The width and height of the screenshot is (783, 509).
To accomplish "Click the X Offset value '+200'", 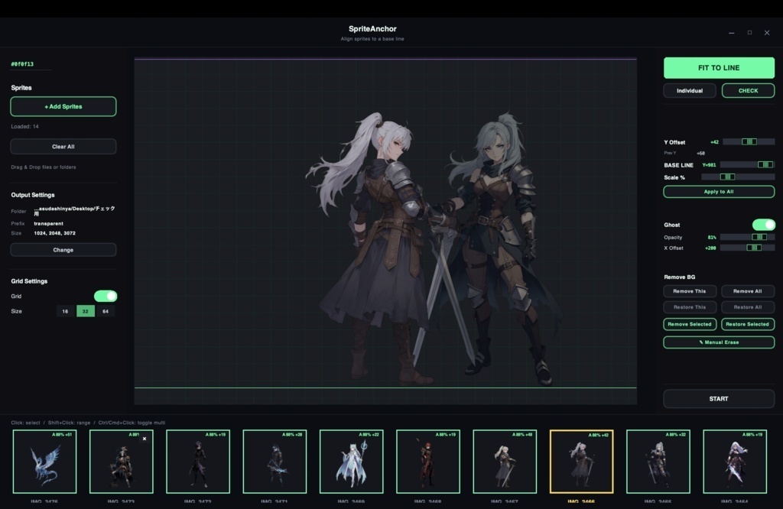I will coord(710,248).
